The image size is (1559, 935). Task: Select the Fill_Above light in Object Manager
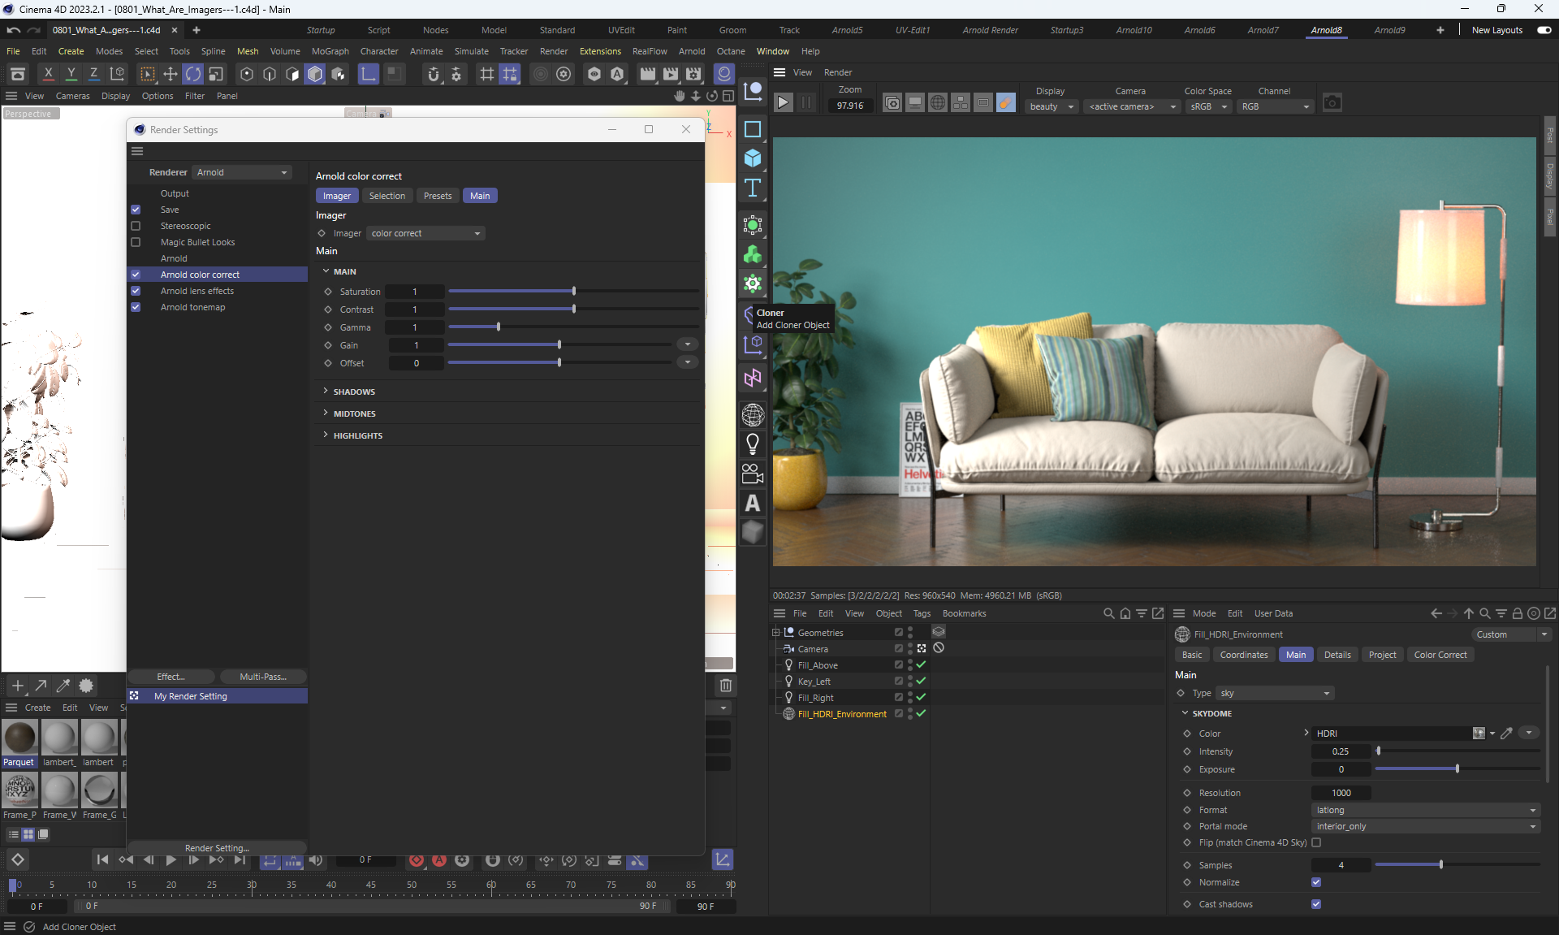[x=817, y=665]
